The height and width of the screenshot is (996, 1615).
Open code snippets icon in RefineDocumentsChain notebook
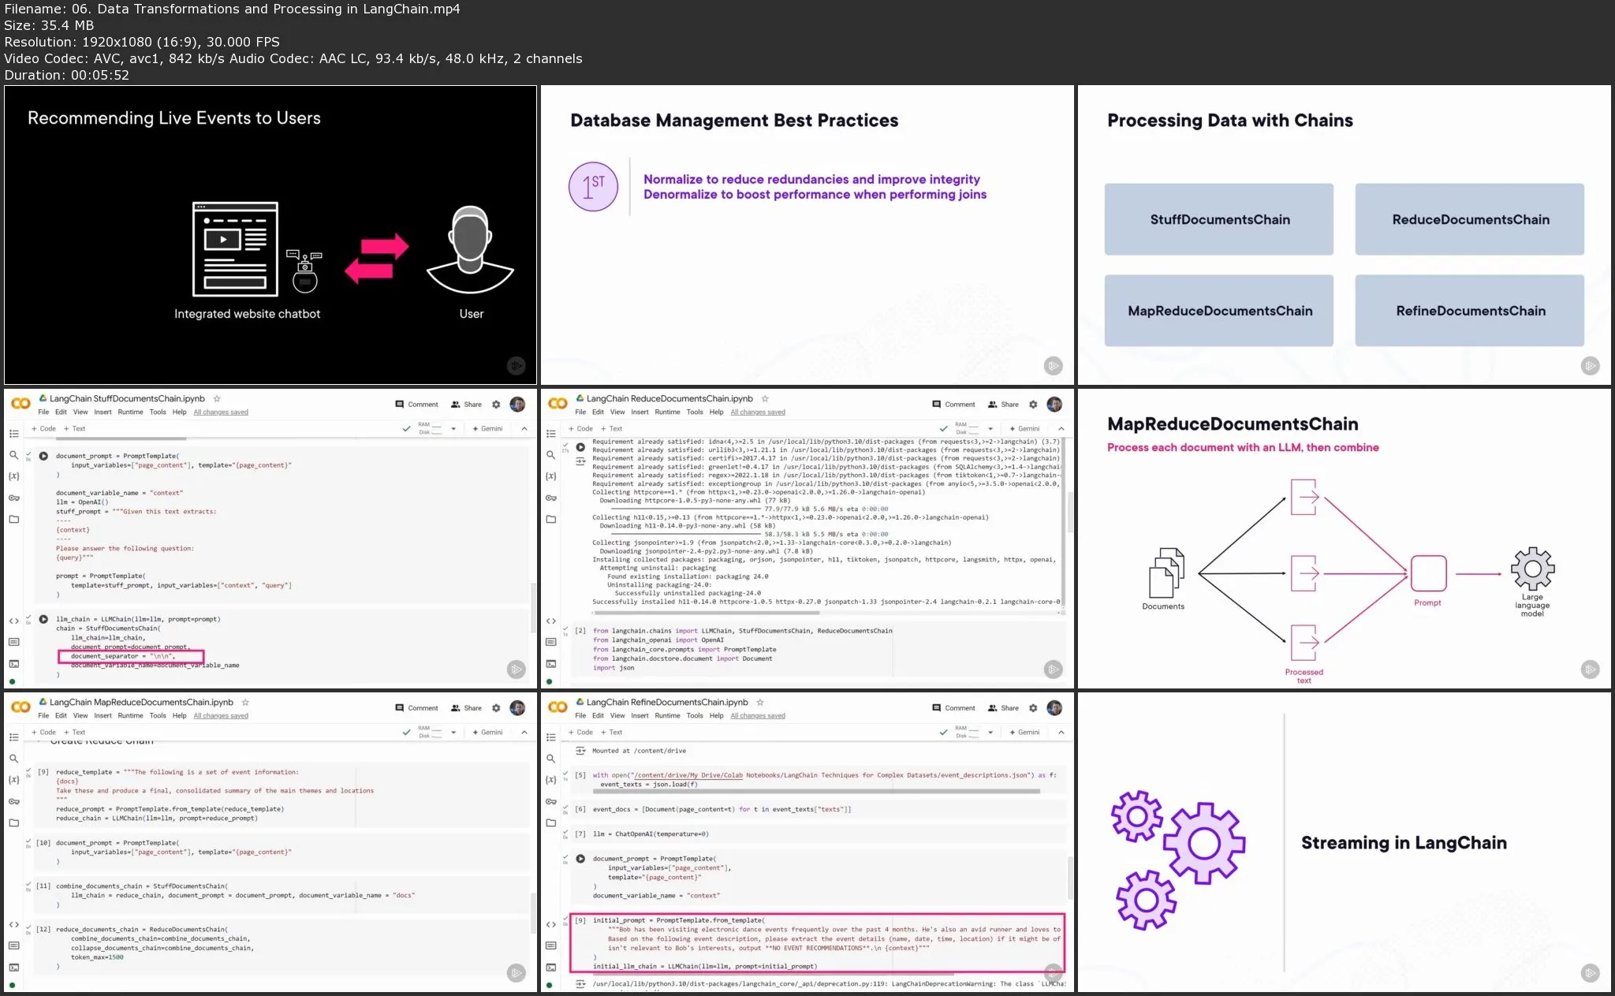[550, 925]
